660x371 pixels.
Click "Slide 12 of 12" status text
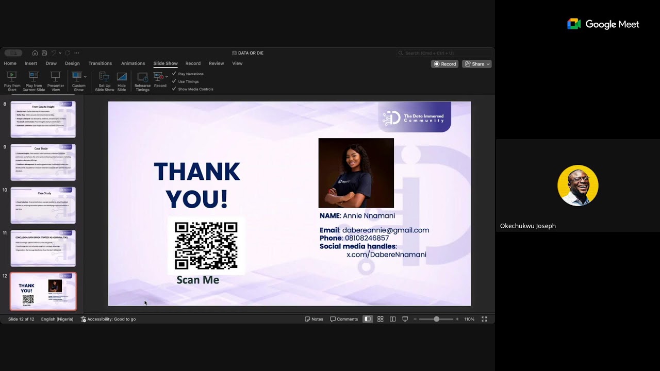point(21,319)
